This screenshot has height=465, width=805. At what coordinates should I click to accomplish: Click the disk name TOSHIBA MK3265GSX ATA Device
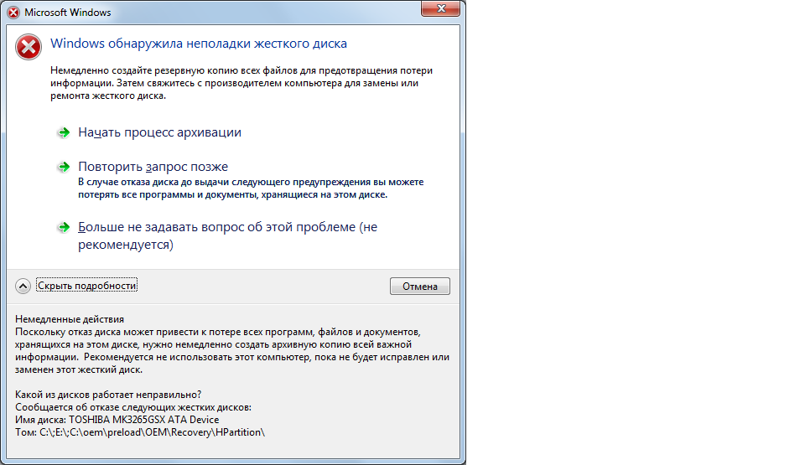pyautogui.click(x=143, y=420)
